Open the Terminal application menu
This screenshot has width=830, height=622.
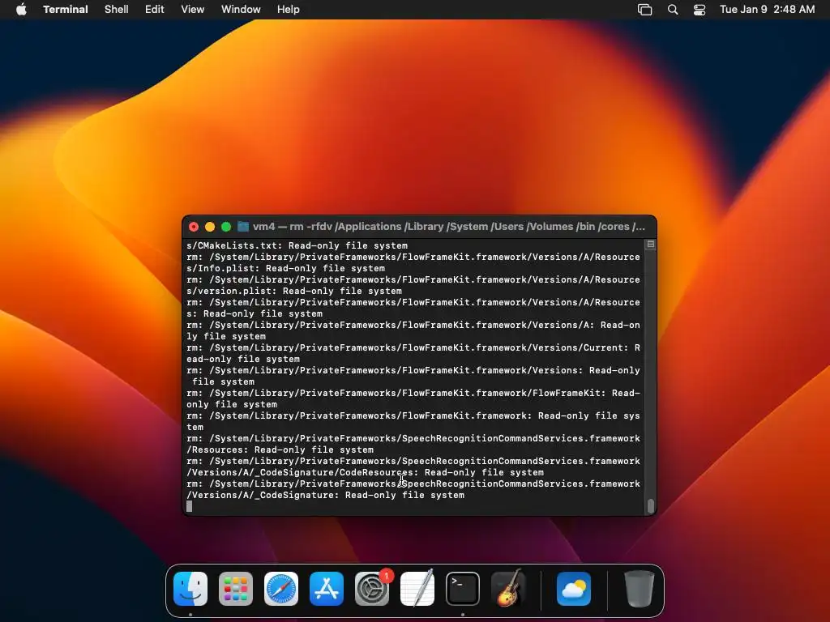click(66, 10)
